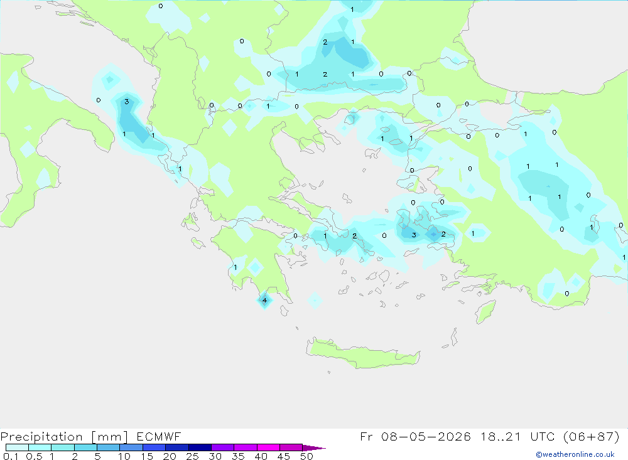Click the above-50 mm legend arrow tip
This screenshot has height=460, width=628.
click(315, 447)
